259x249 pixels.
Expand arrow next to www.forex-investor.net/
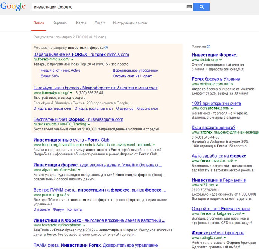(x=236, y=161)
